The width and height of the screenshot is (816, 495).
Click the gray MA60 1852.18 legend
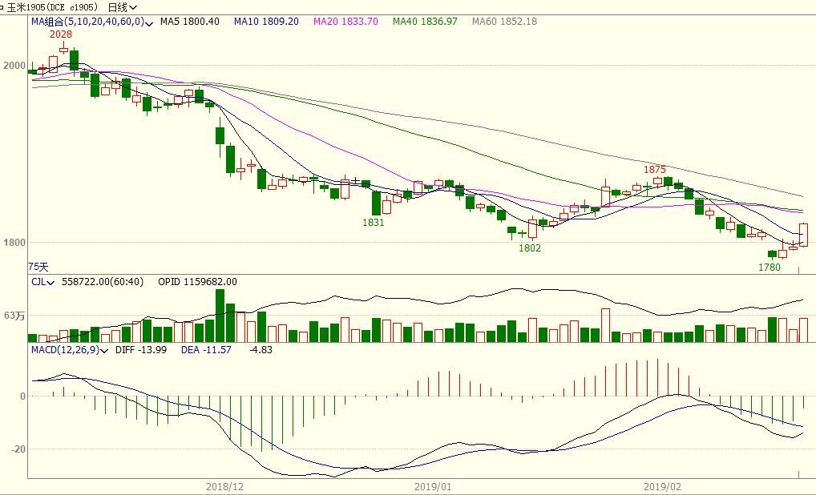[504, 22]
